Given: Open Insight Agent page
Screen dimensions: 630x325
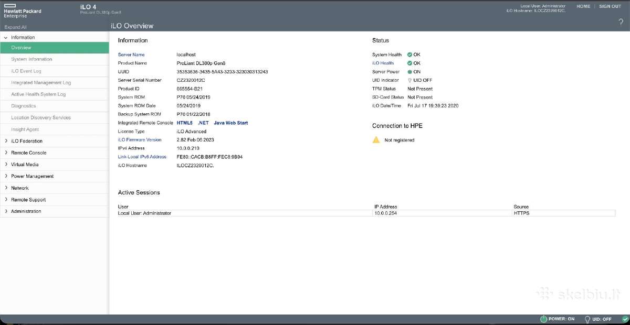Looking at the screenshot, I should click(25, 129).
